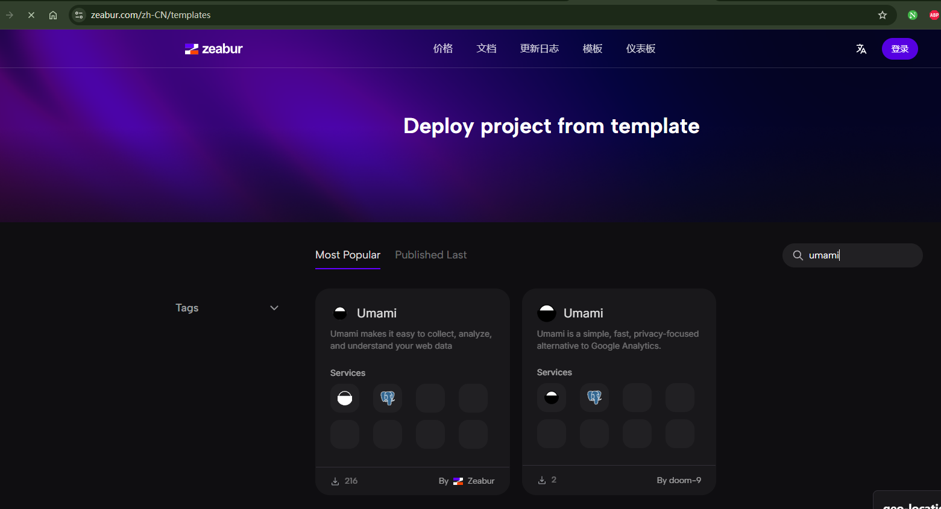Open the Umami template title by doom-9
The image size is (941, 509).
click(x=584, y=313)
